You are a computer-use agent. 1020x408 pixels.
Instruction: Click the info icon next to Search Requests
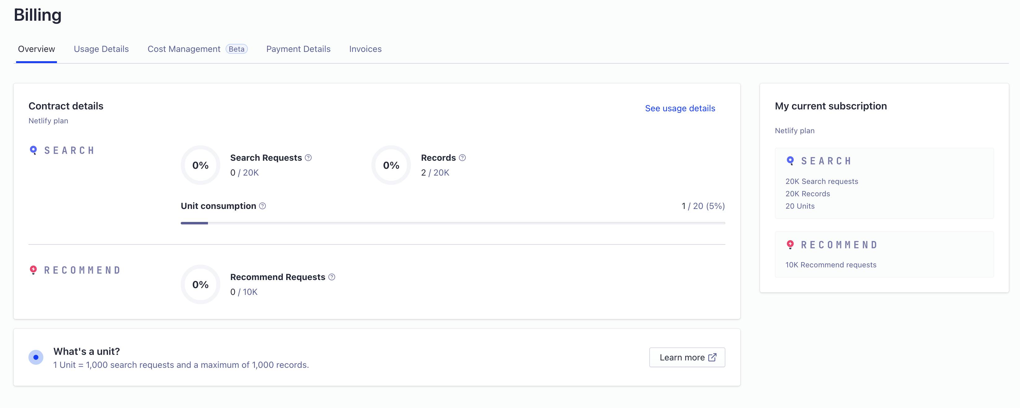point(308,157)
